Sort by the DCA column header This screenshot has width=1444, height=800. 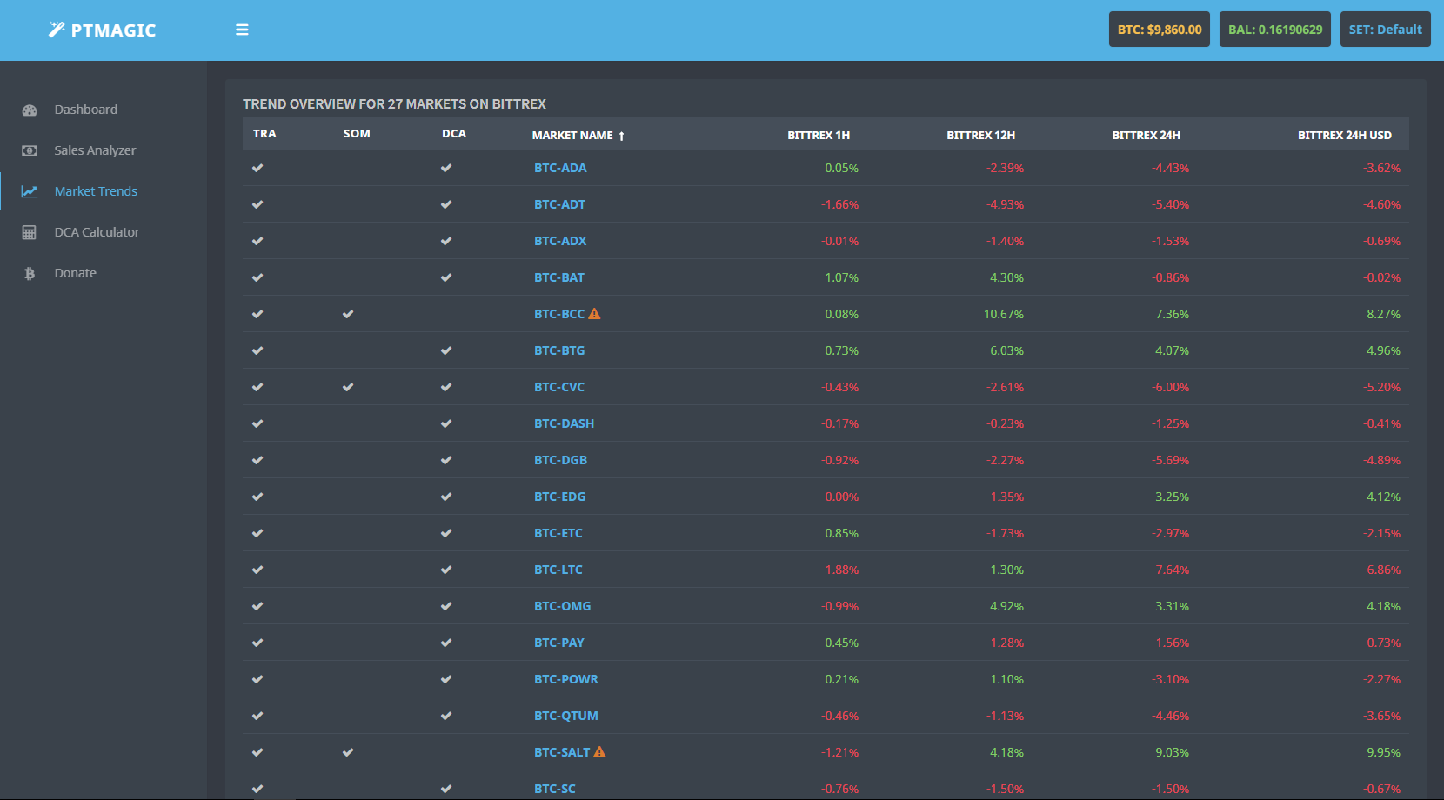[454, 134]
